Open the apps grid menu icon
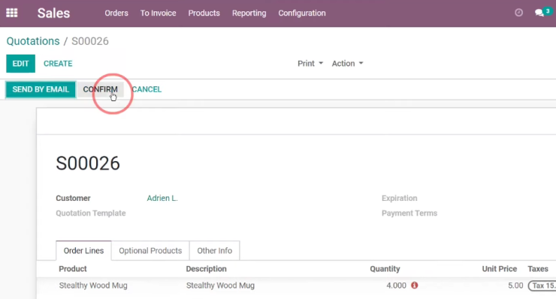Screen dimensions: 556x299 (12, 13)
